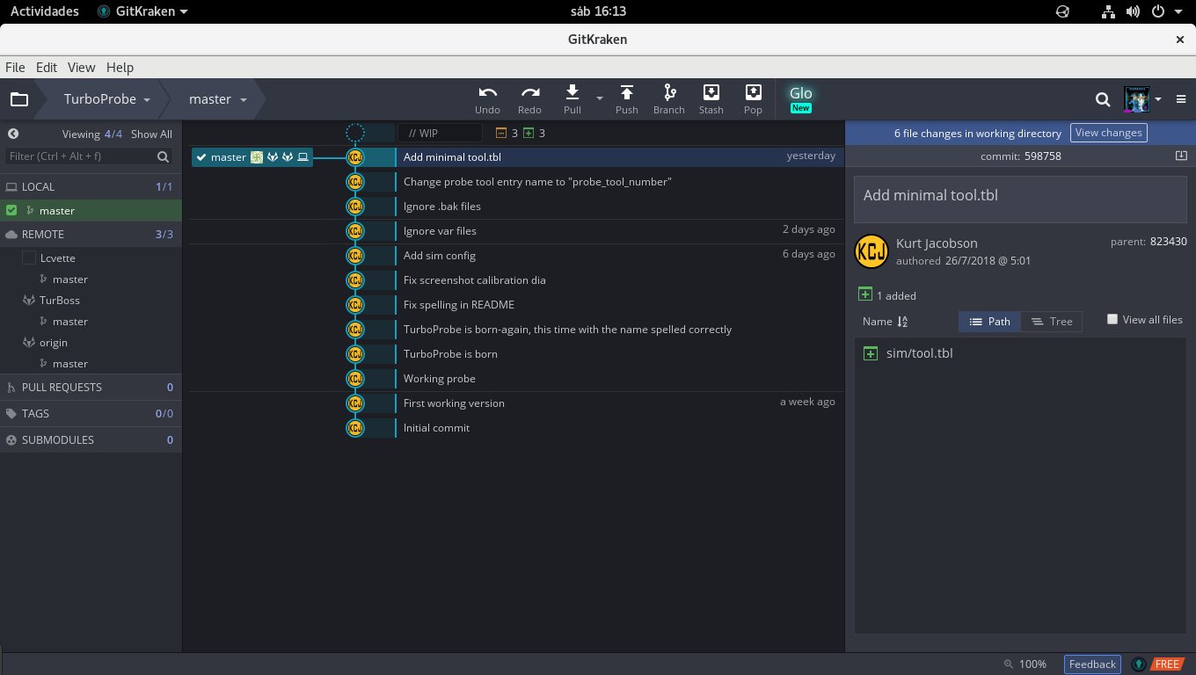
Task: Open the Edit menu
Action: coord(47,67)
